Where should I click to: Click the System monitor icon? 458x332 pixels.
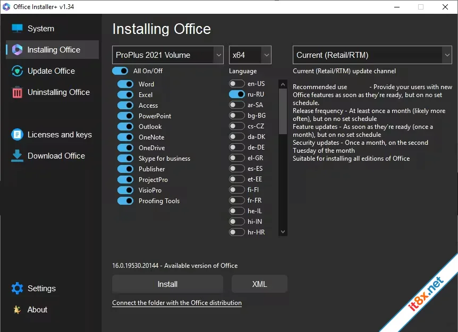pyautogui.click(x=17, y=28)
